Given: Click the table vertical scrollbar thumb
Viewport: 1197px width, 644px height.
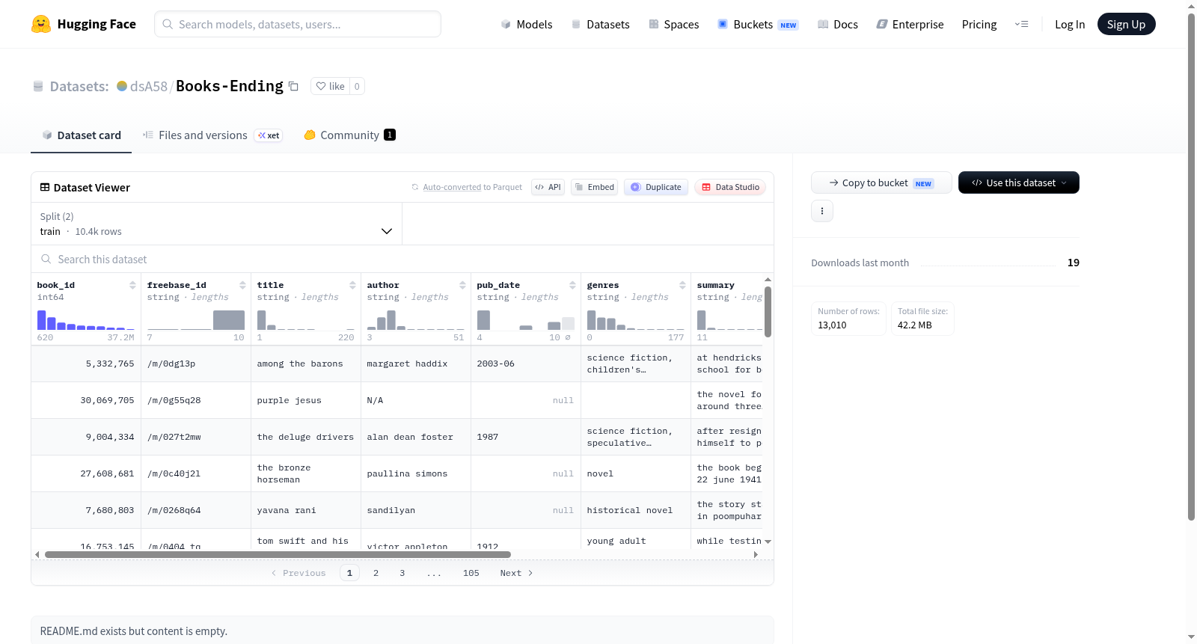Looking at the screenshot, I should point(768,311).
